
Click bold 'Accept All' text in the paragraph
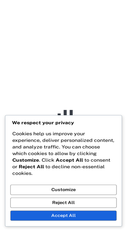[69, 160]
